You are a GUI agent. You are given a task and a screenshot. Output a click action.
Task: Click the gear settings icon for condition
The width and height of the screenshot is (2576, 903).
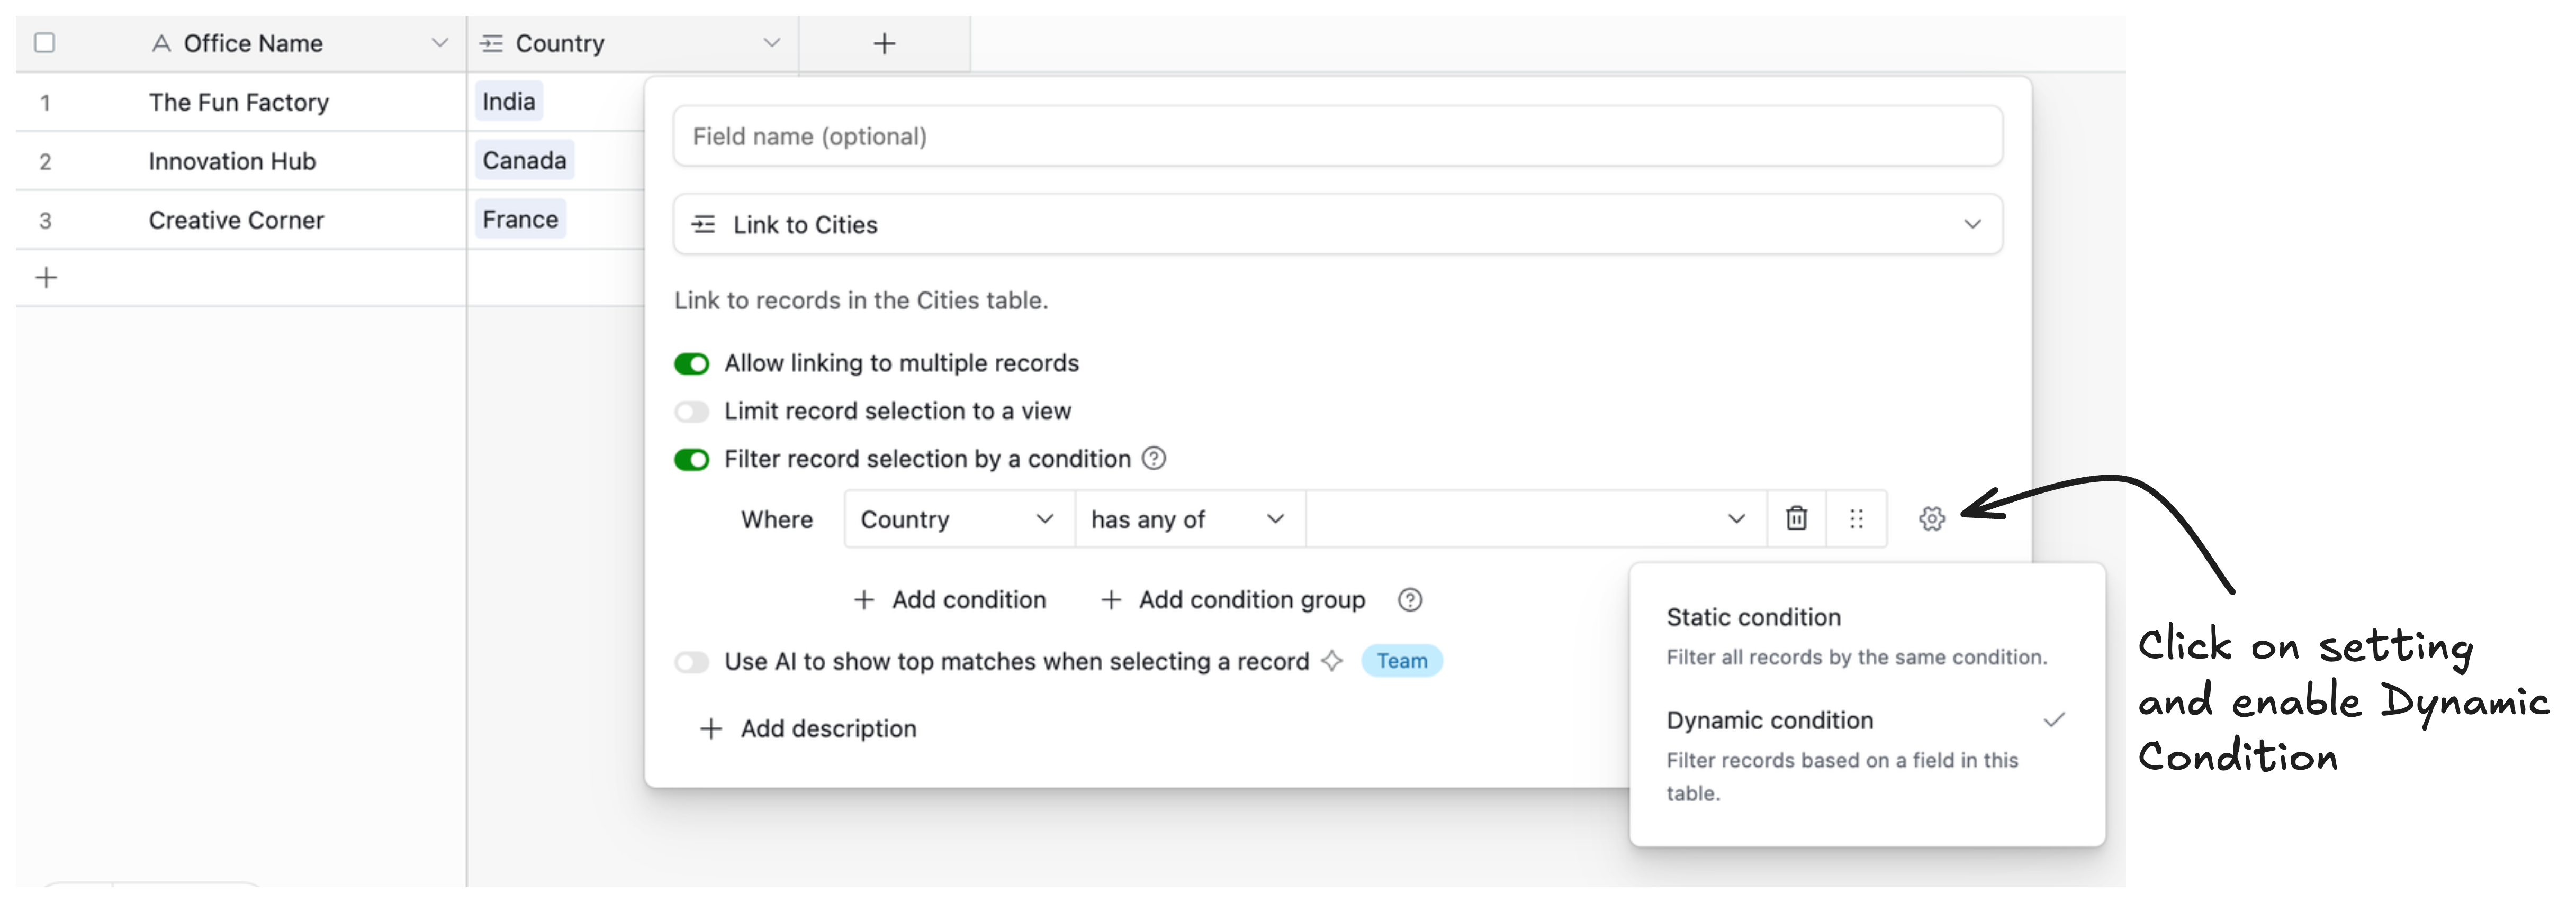(1931, 518)
